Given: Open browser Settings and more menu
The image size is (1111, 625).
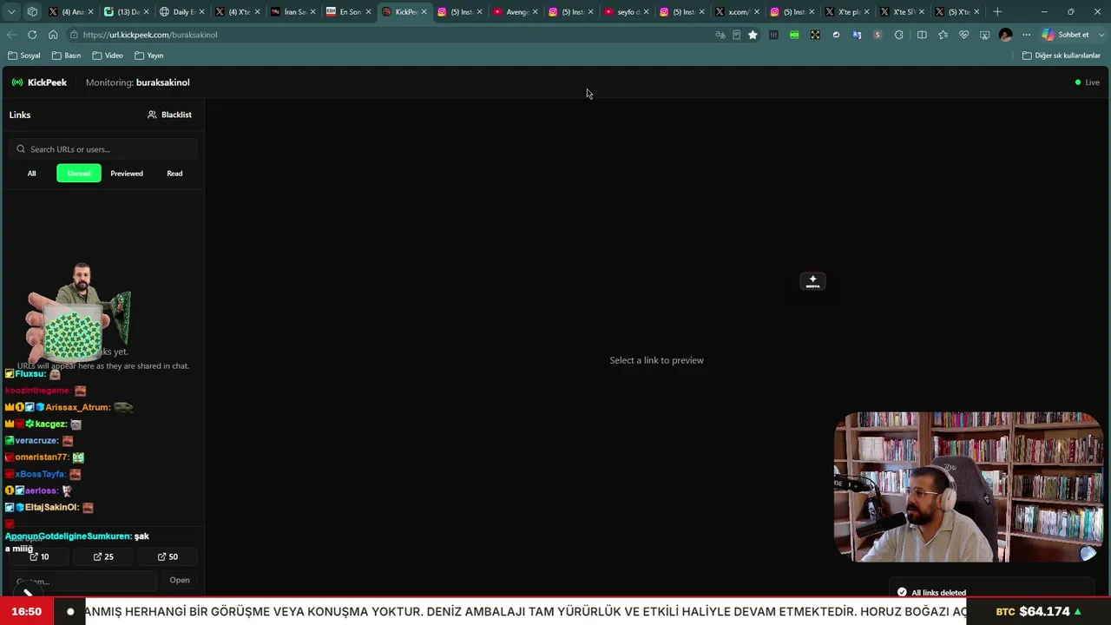Looking at the screenshot, I should click(x=1026, y=35).
